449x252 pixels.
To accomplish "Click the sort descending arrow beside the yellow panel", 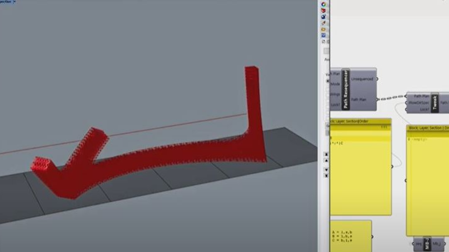I will tap(326, 170).
